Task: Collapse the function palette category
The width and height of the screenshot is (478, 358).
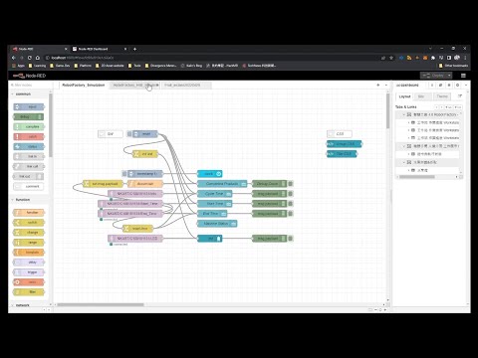Action: (x=22, y=200)
